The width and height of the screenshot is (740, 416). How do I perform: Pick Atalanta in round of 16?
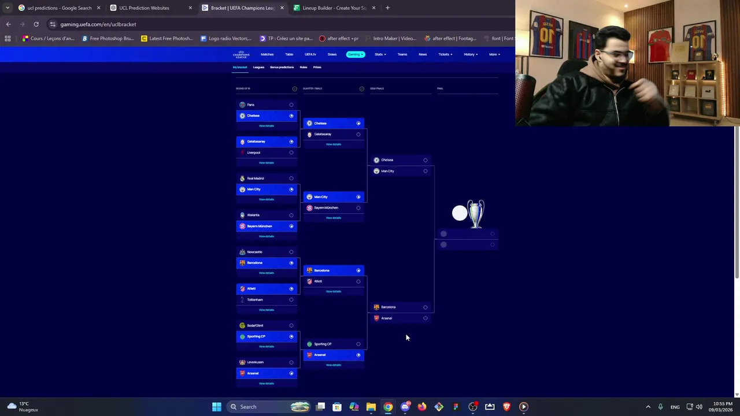pos(267,215)
